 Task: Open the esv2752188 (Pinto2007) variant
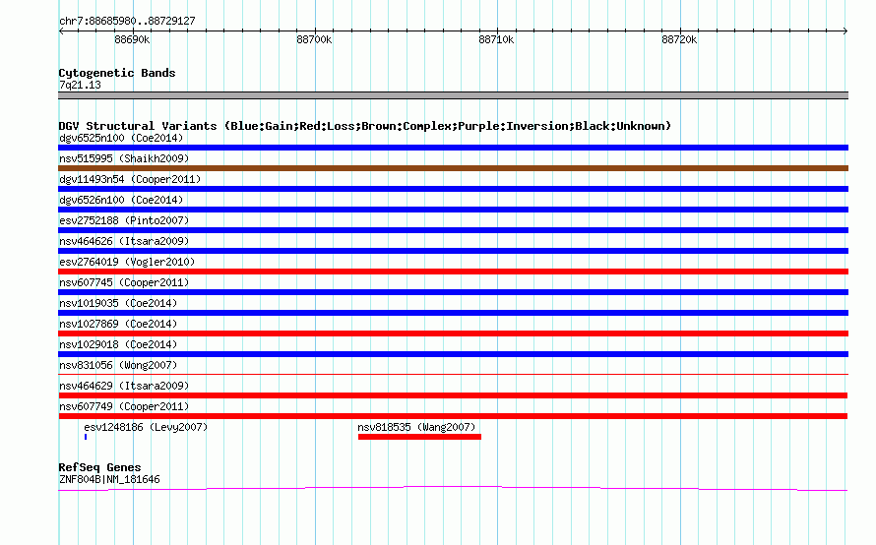click(x=124, y=220)
